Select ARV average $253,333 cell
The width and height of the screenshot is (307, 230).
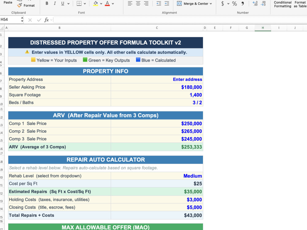point(157,147)
